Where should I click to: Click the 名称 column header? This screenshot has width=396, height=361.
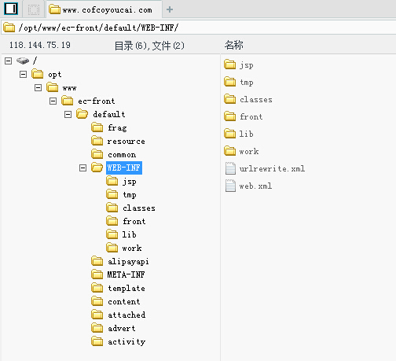coord(233,45)
